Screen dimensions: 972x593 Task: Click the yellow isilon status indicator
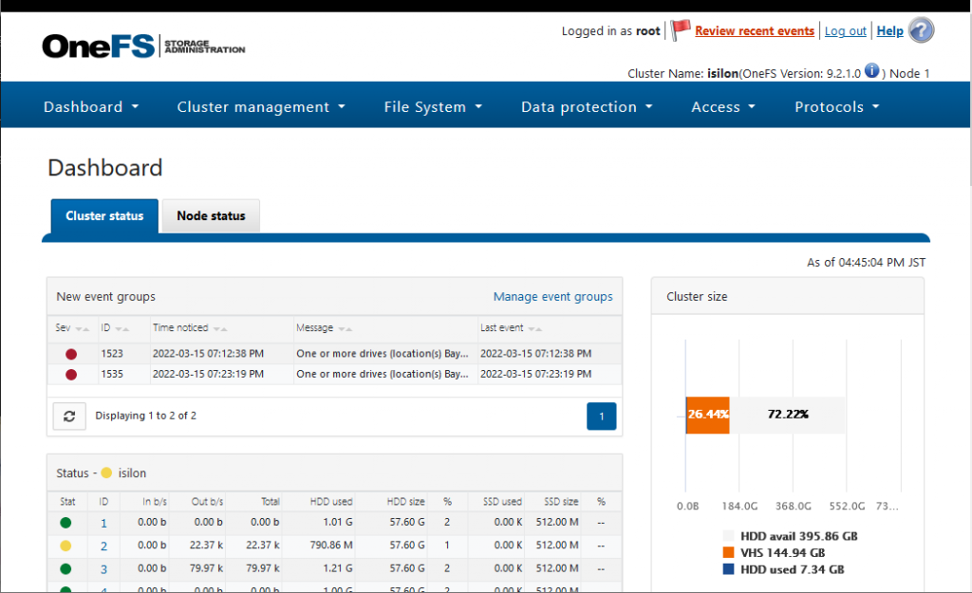(x=106, y=473)
